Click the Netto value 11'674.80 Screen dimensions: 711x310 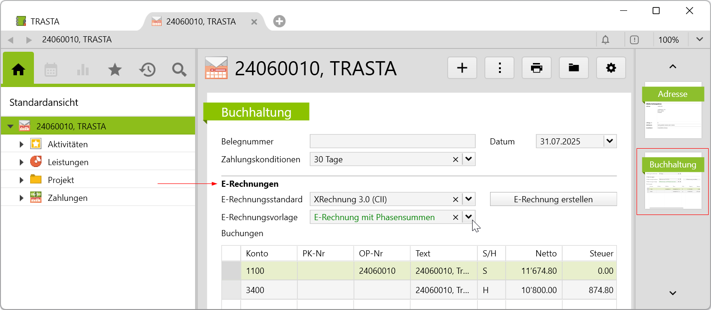click(x=534, y=271)
